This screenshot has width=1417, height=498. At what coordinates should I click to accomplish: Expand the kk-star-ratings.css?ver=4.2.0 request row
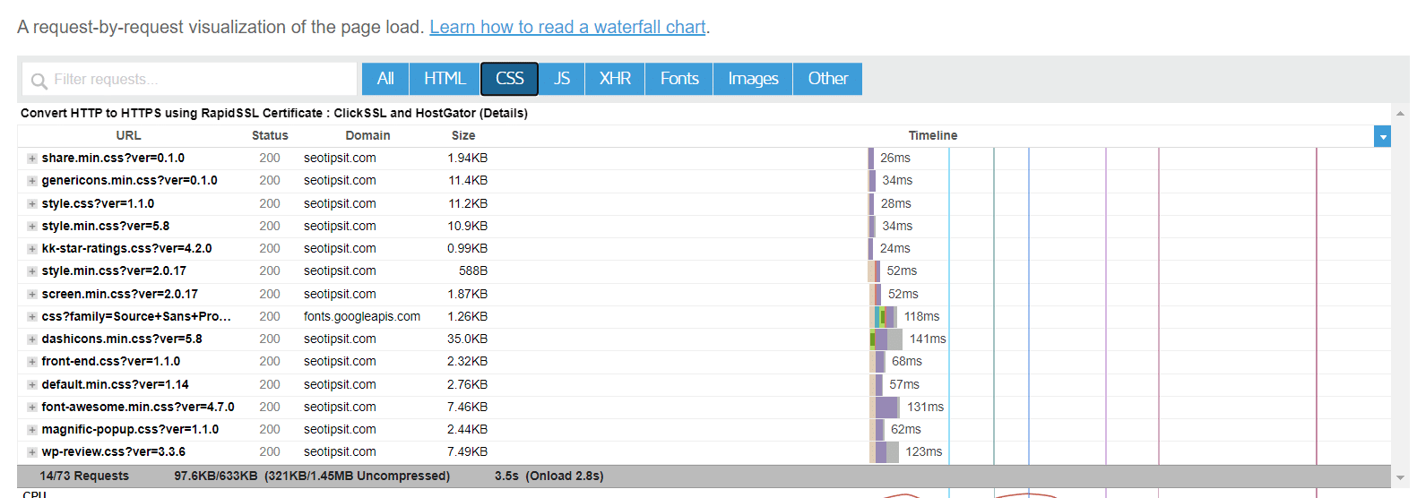(32, 249)
